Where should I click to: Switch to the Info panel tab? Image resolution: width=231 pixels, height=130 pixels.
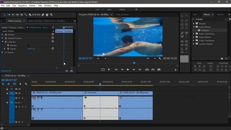(195, 14)
